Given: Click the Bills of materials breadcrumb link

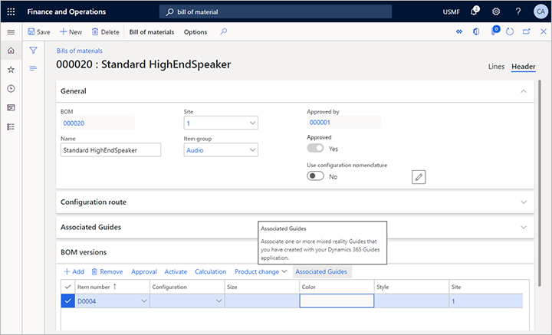Looking at the screenshot, I should (x=80, y=51).
